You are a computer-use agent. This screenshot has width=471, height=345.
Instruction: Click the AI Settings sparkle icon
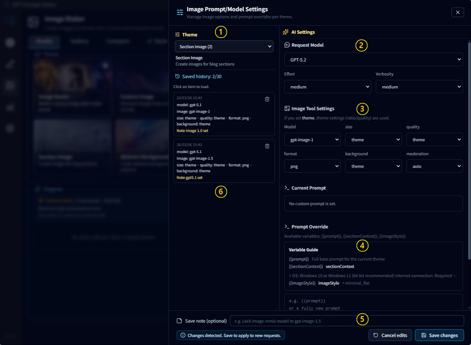tap(286, 32)
